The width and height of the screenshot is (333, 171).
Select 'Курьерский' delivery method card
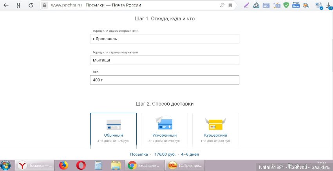(x=215, y=131)
